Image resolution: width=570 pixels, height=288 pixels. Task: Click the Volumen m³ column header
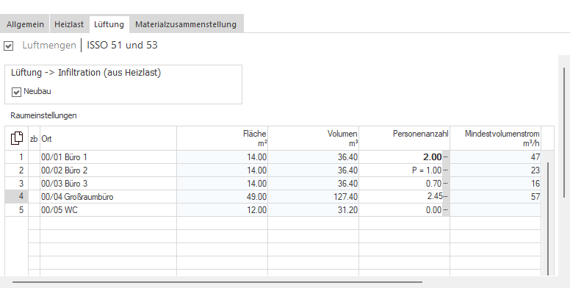pyautogui.click(x=314, y=138)
